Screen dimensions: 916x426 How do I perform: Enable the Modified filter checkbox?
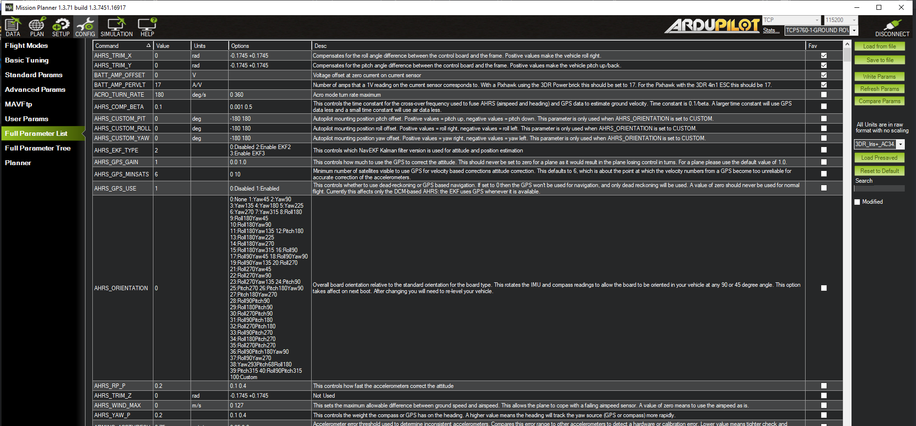[x=857, y=202]
